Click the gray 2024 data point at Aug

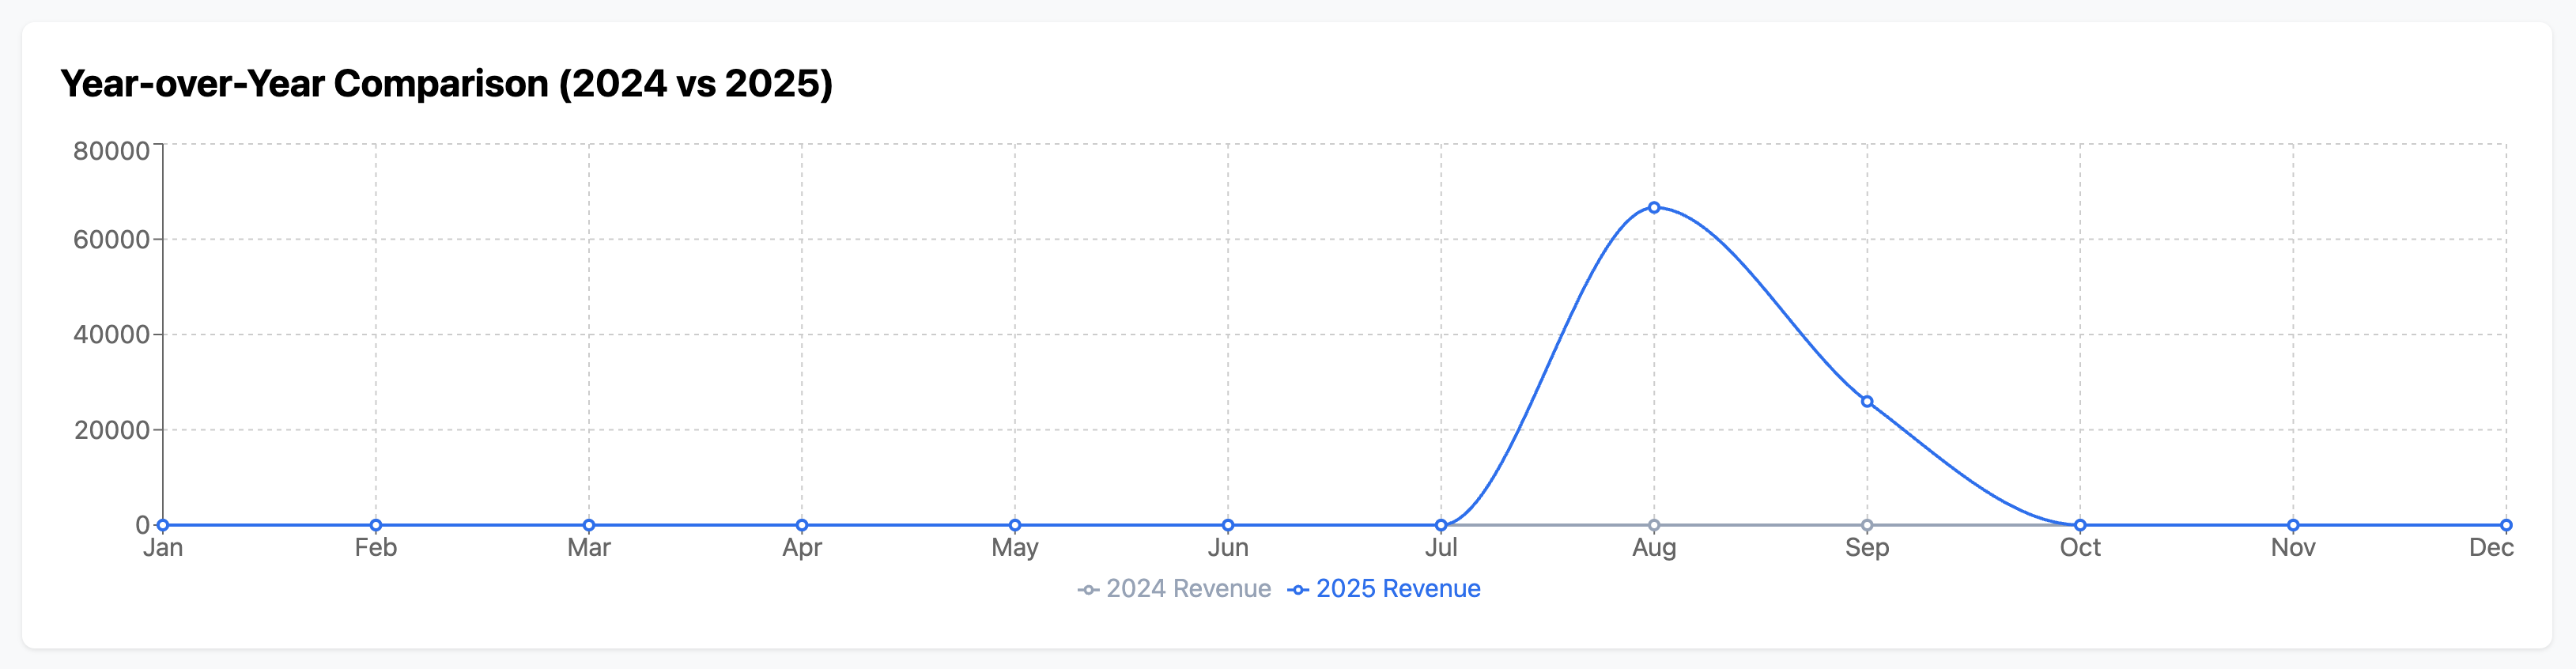pyautogui.click(x=1654, y=525)
